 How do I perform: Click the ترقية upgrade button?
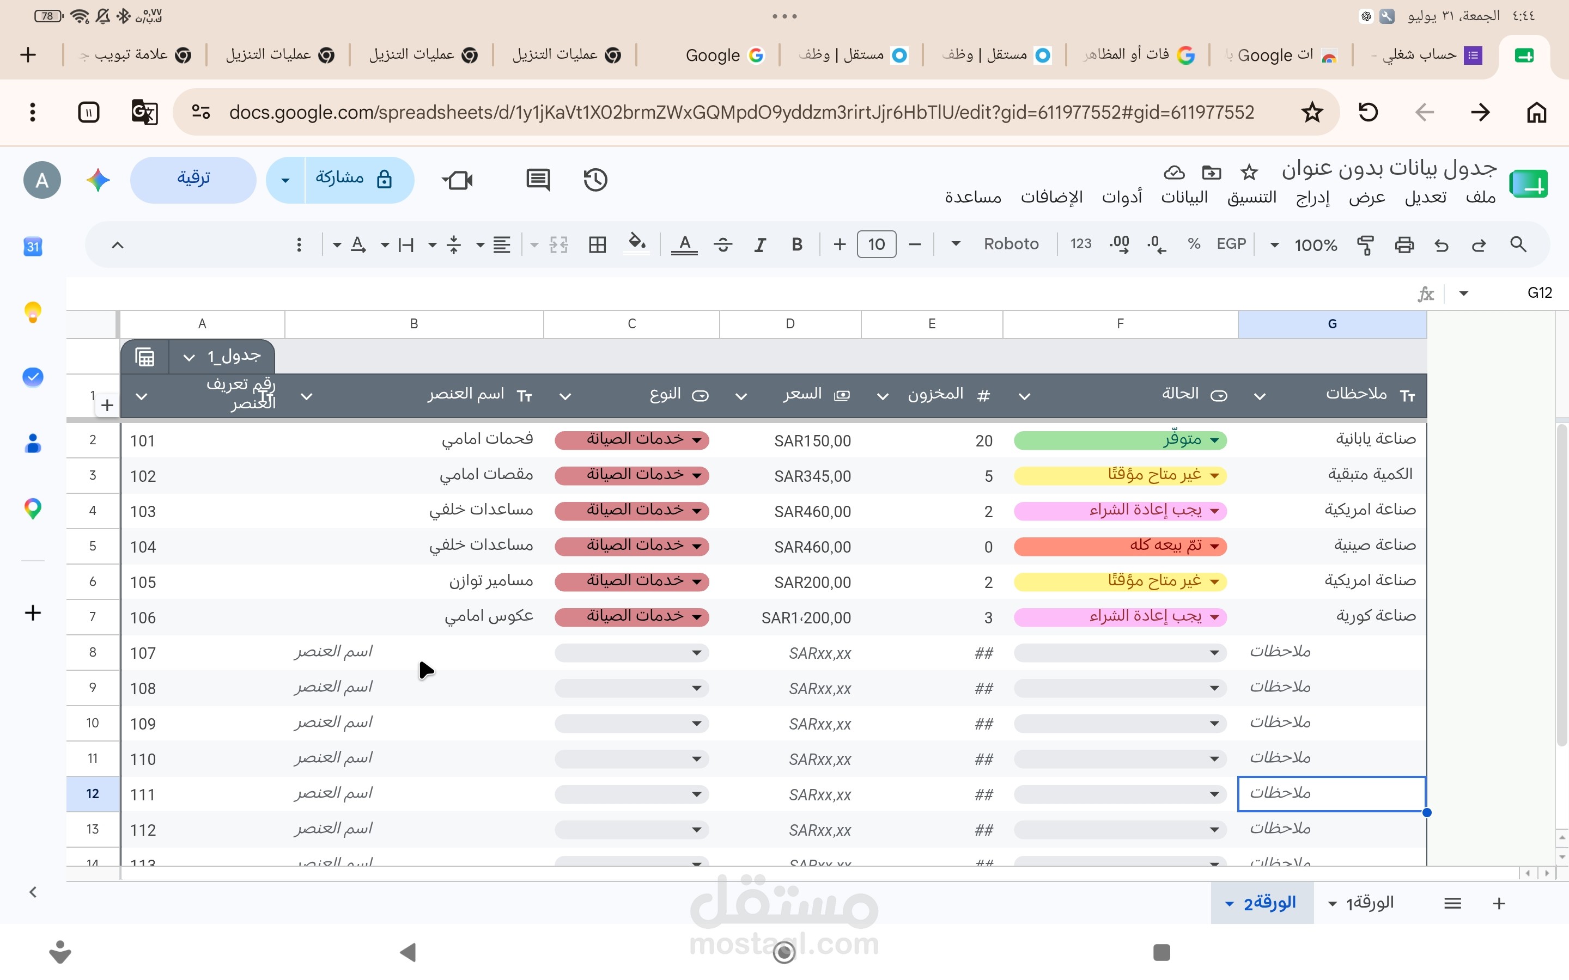pyautogui.click(x=193, y=179)
